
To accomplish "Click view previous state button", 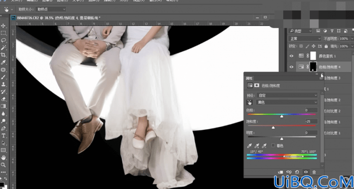I will point(289,172).
